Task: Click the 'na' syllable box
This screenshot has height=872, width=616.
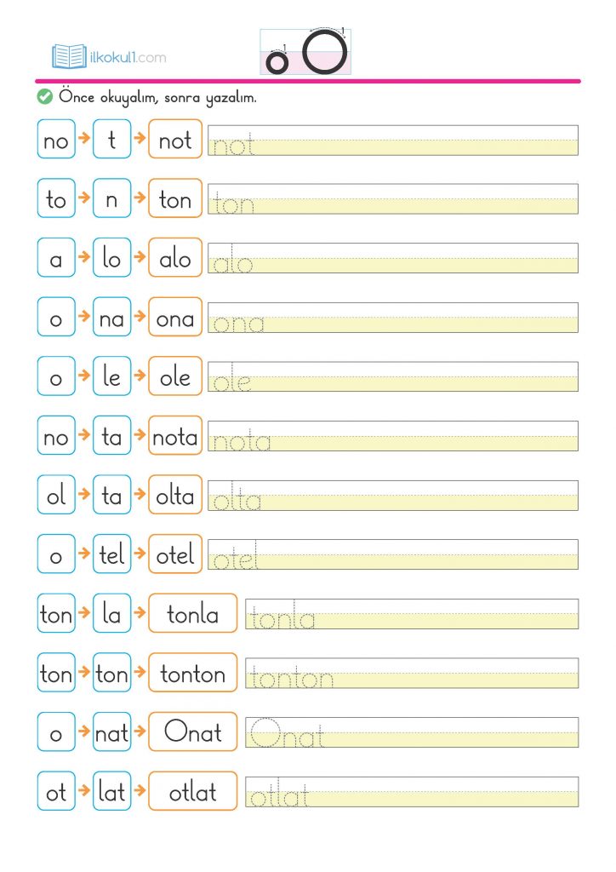Action: tap(111, 318)
